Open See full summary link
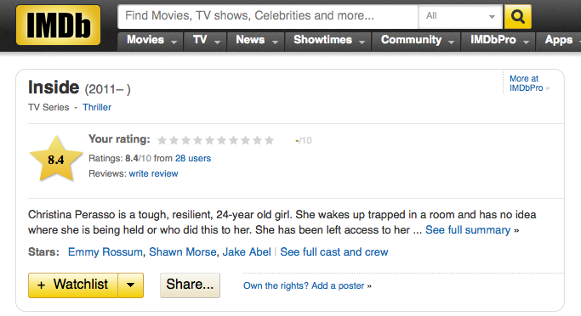This screenshot has width=581, height=316. pyautogui.click(x=468, y=230)
